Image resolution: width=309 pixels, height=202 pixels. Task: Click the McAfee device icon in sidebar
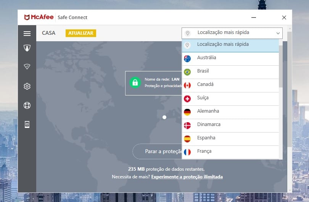tap(27, 124)
